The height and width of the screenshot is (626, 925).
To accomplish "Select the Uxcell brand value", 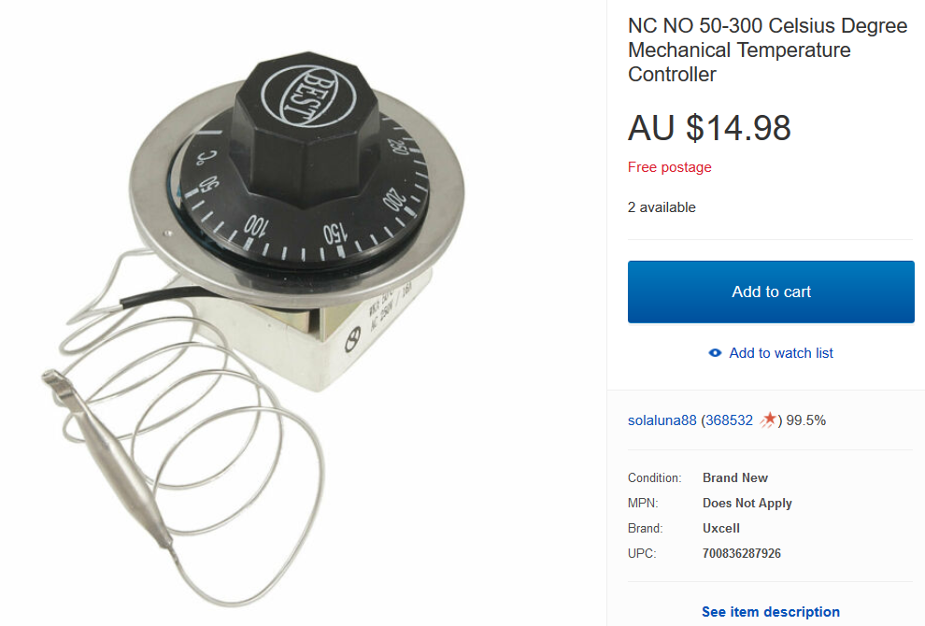I will tap(721, 528).
